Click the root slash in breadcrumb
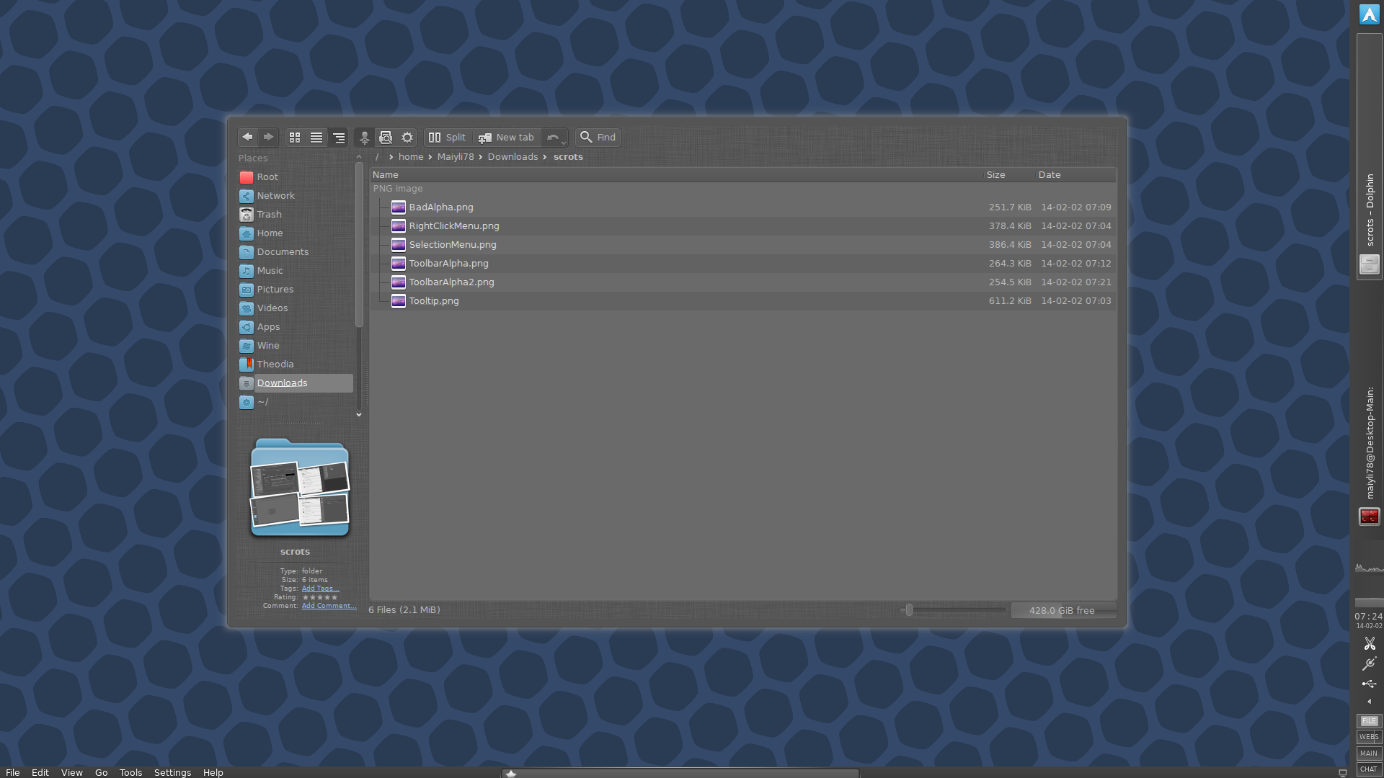Viewport: 1384px width, 778px height. 376,156
